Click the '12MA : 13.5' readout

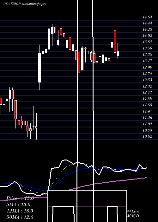coord(20,211)
